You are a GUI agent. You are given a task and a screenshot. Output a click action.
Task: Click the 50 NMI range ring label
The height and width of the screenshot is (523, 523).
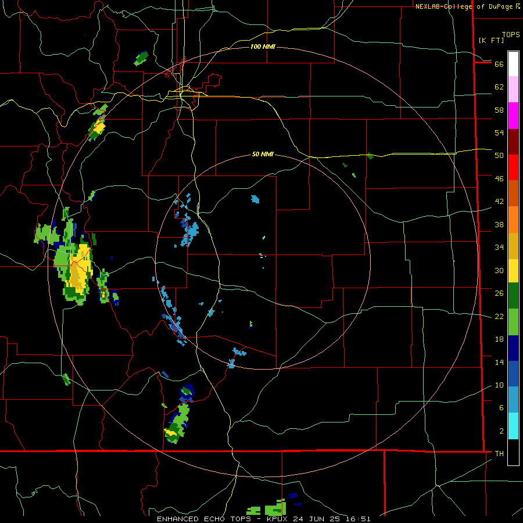263,154
